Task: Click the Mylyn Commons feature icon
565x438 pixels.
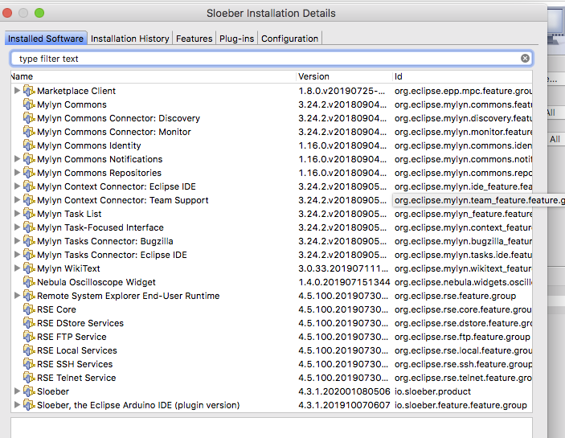Action: pyautogui.click(x=29, y=104)
